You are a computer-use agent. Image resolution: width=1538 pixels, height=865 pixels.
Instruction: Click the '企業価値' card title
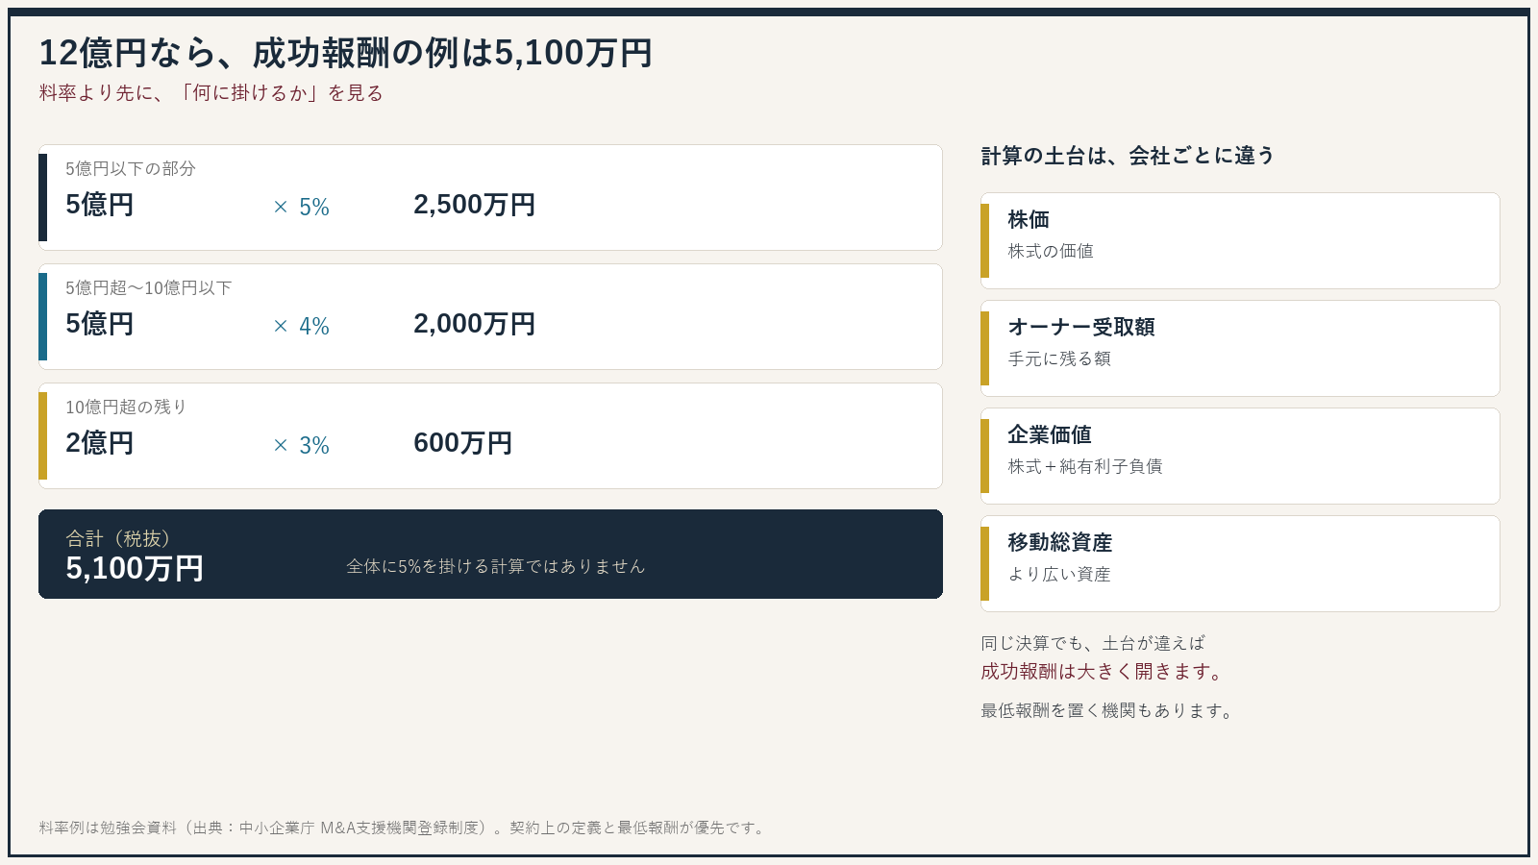[1050, 434]
